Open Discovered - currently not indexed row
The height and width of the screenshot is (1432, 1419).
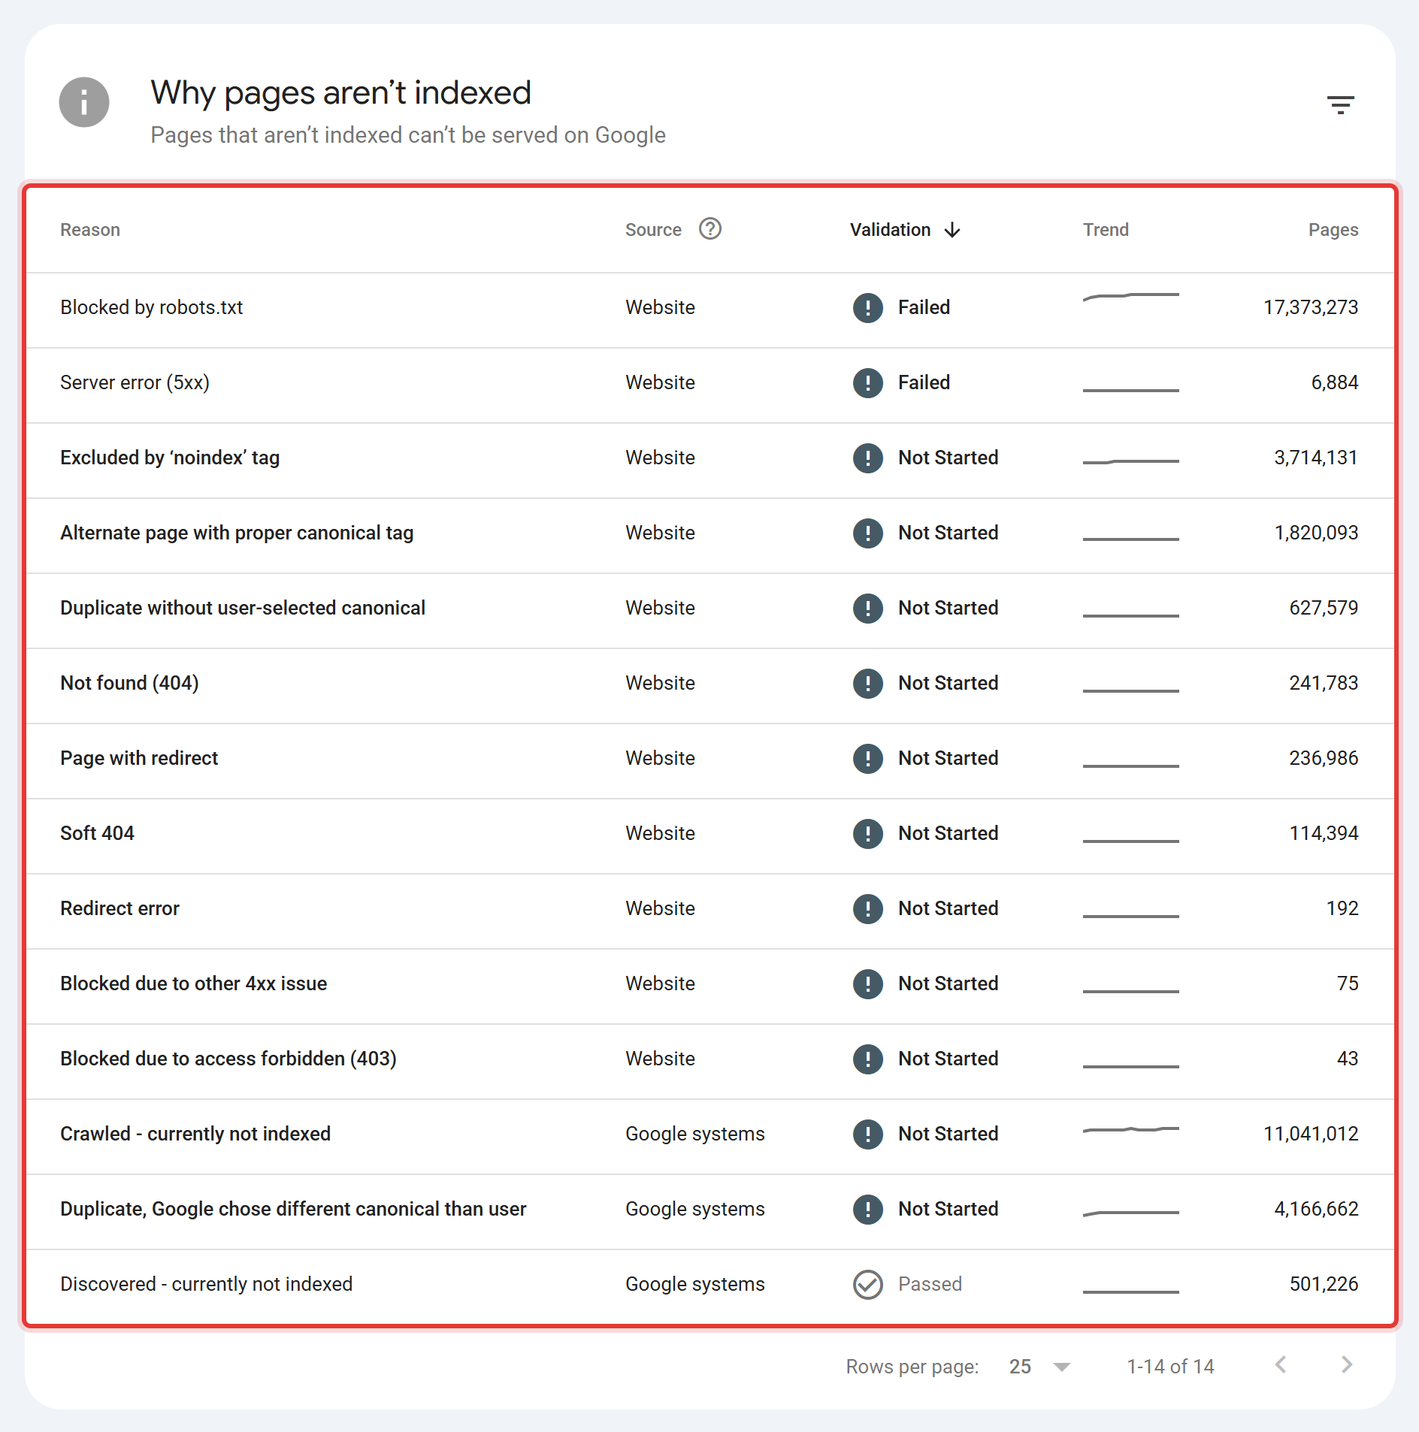coord(709,1286)
